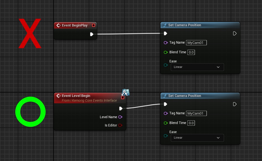Click exec input pin of Level Begin's Set Camera Position
This screenshot has width=262, height=161.
[166, 104]
